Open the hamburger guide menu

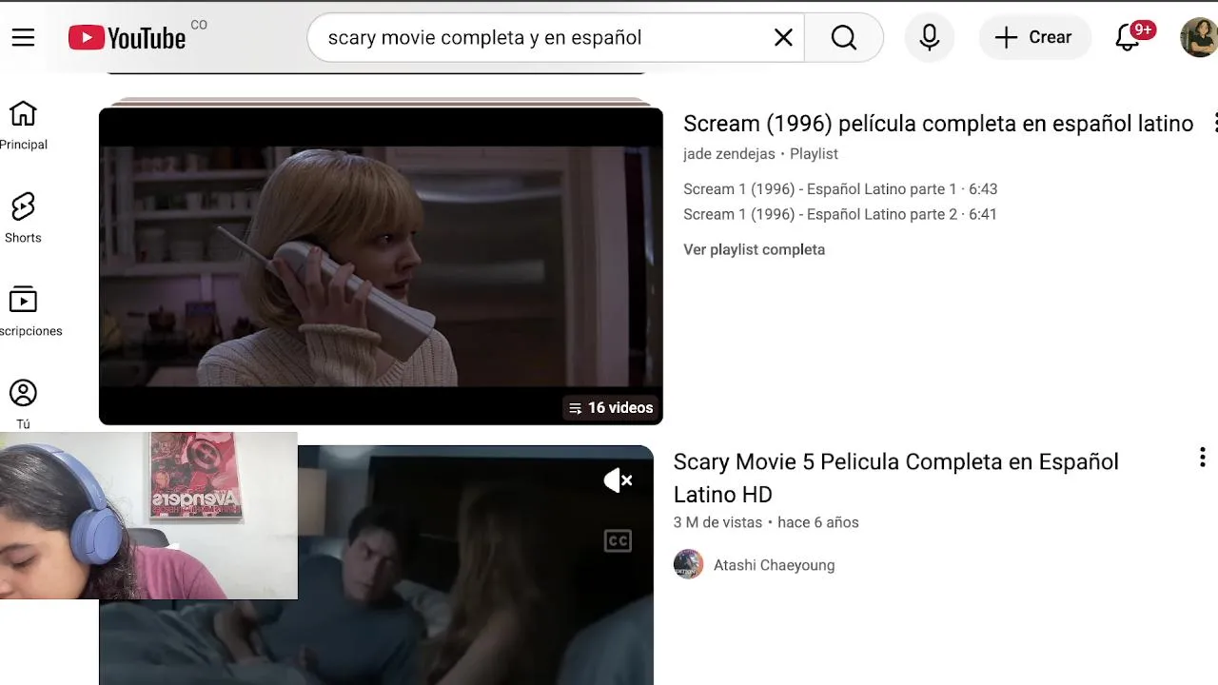click(23, 37)
